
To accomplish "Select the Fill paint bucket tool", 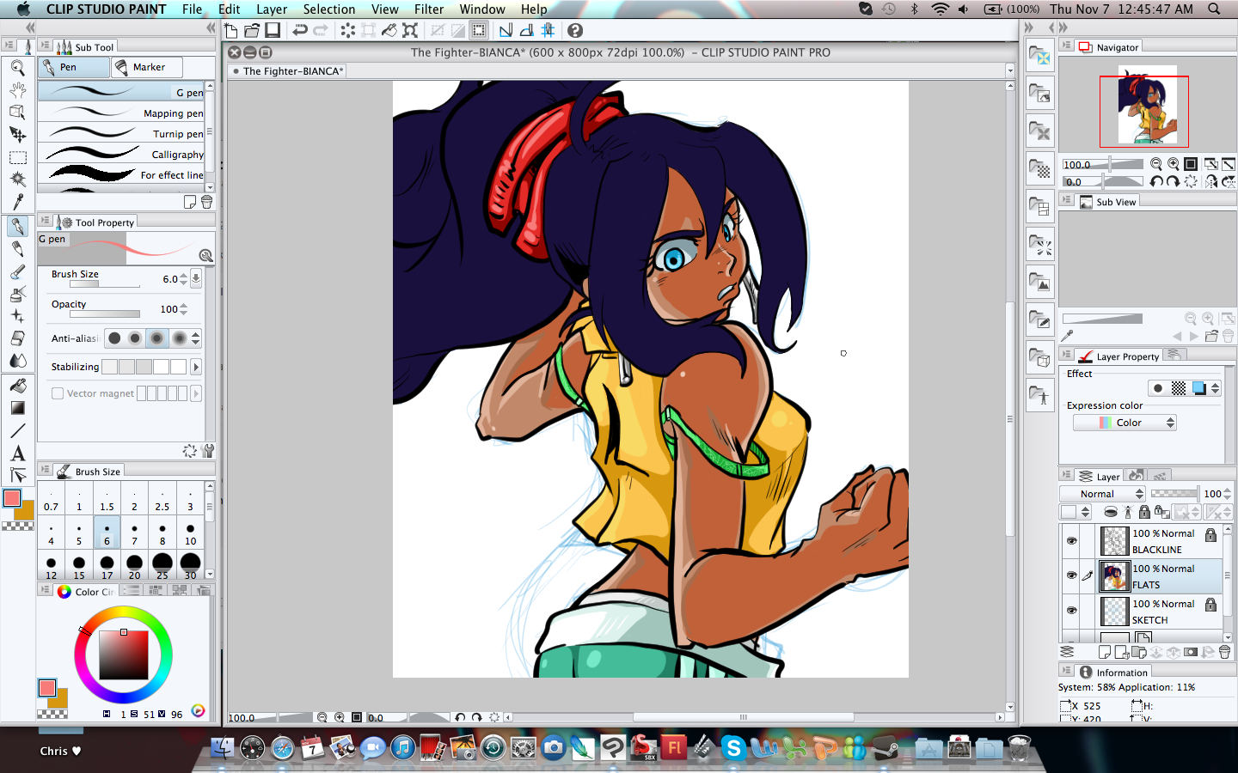I will pyautogui.click(x=17, y=386).
